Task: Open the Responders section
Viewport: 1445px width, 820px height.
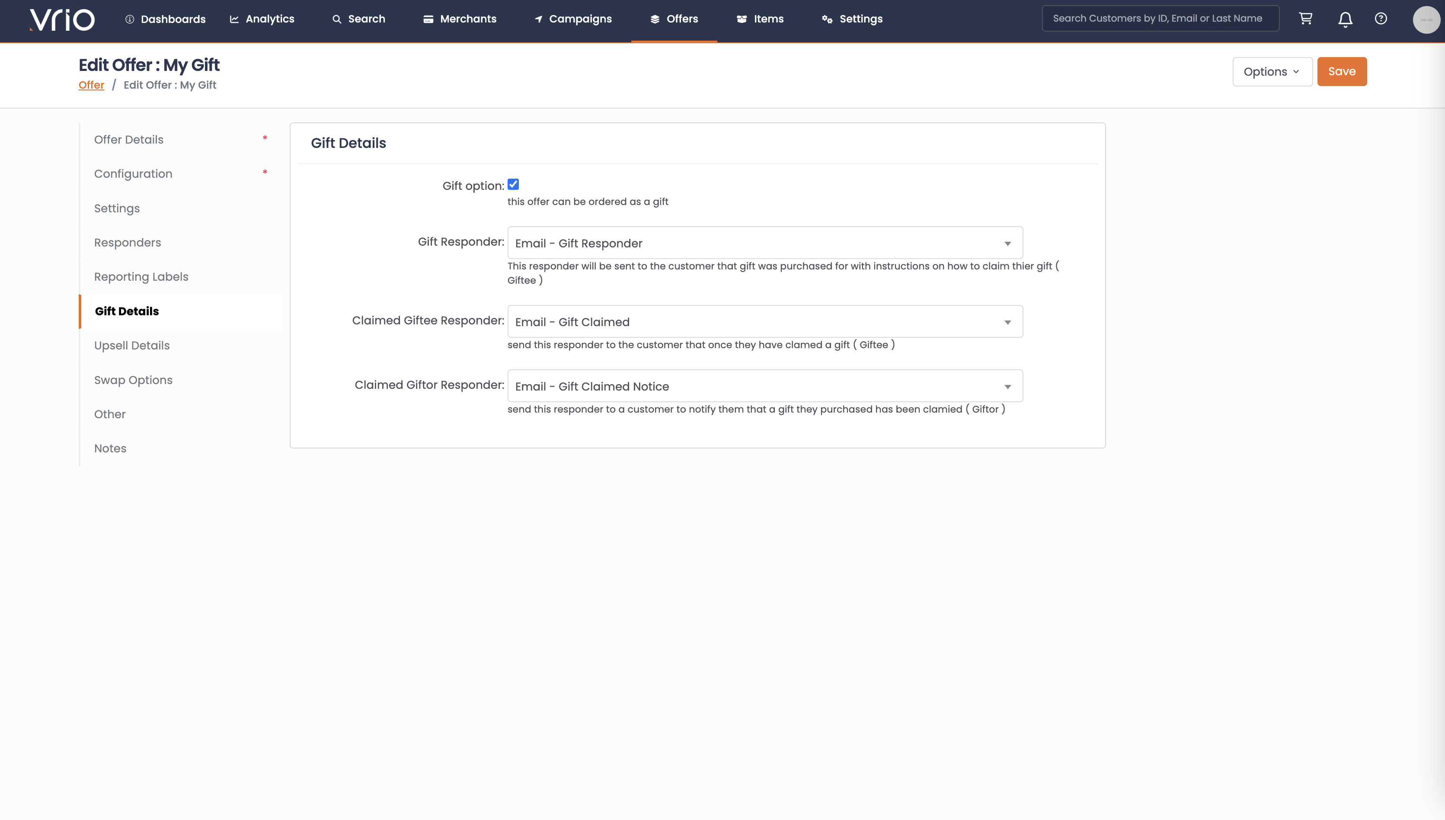Action: (181, 243)
